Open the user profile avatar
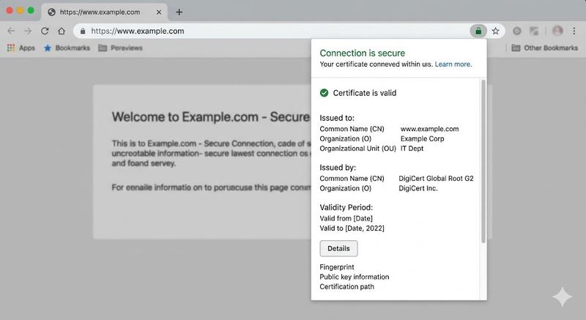This screenshot has width=586, height=320. [x=557, y=31]
